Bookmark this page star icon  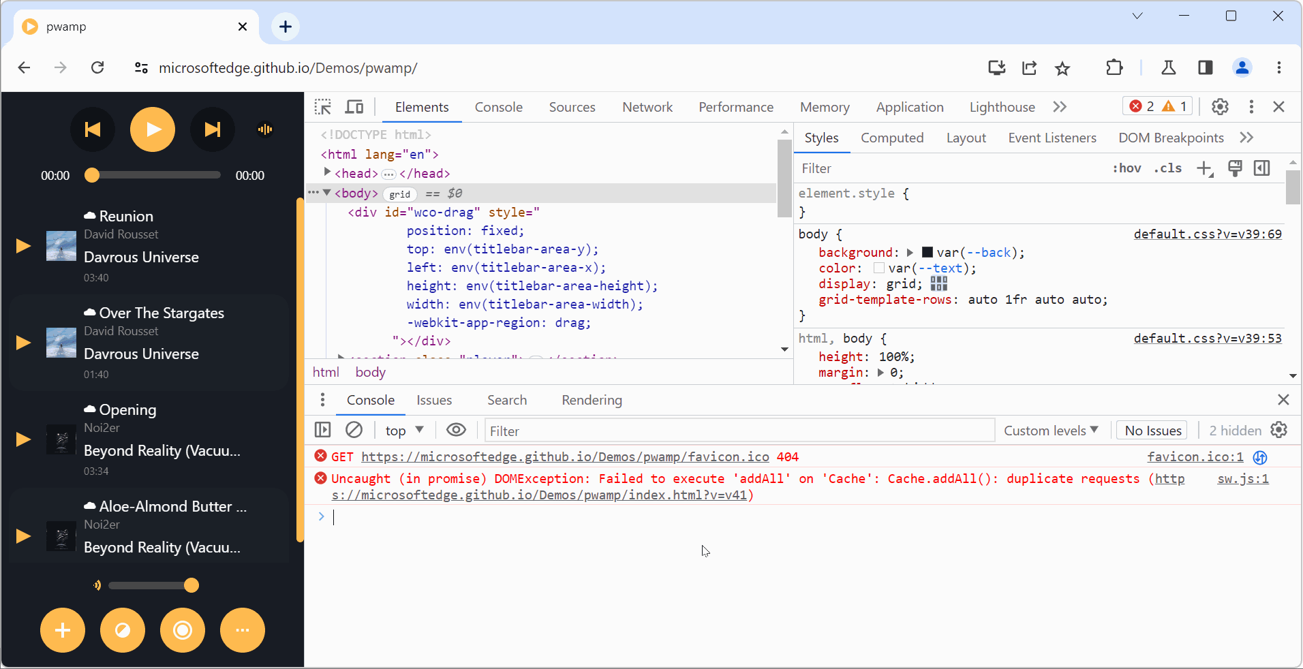click(x=1062, y=67)
